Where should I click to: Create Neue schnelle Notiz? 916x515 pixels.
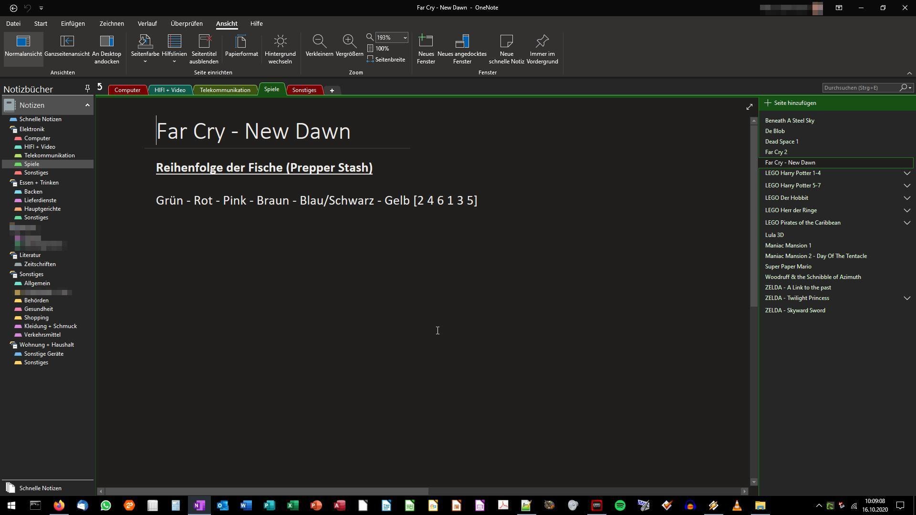(506, 49)
